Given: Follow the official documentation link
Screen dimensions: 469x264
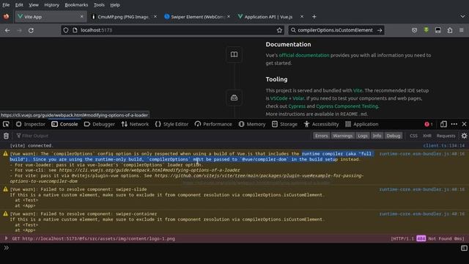Looking at the screenshot, I should coord(304,56).
